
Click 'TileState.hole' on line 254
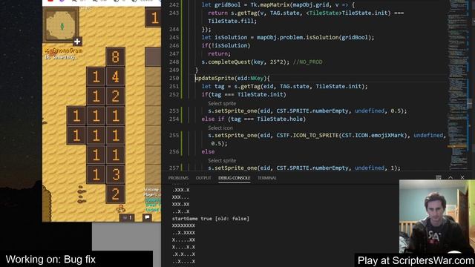point(280,119)
